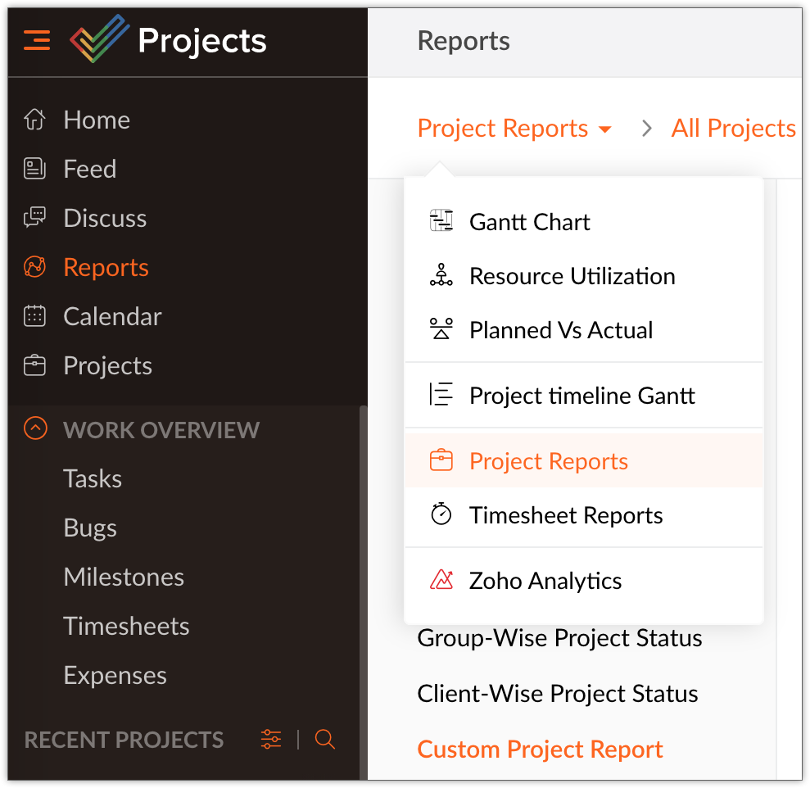
Task: Toggle the hamburger sidebar menu
Action: [x=37, y=39]
